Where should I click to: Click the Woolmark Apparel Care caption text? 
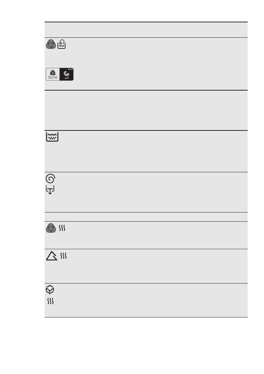(53, 78)
